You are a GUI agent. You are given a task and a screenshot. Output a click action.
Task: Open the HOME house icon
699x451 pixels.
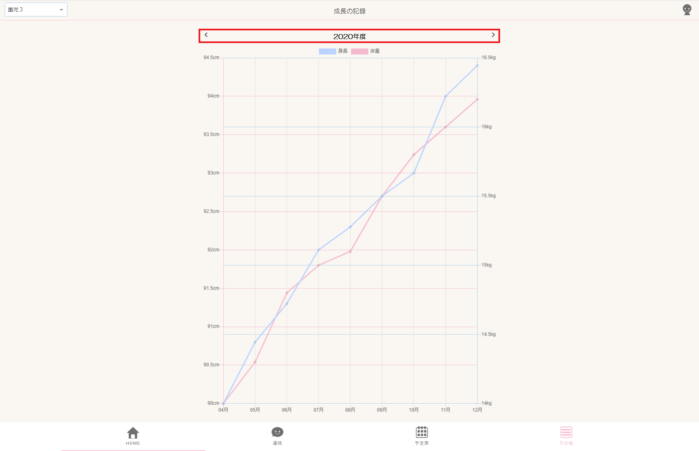pyautogui.click(x=133, y=433)
